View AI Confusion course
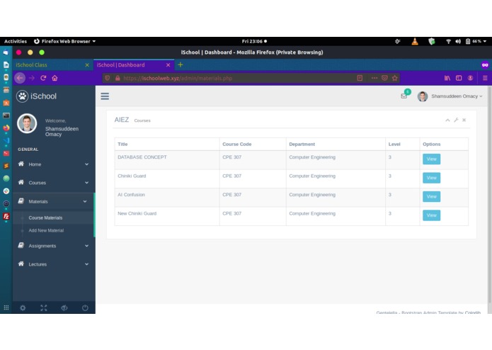 [431, 196]
